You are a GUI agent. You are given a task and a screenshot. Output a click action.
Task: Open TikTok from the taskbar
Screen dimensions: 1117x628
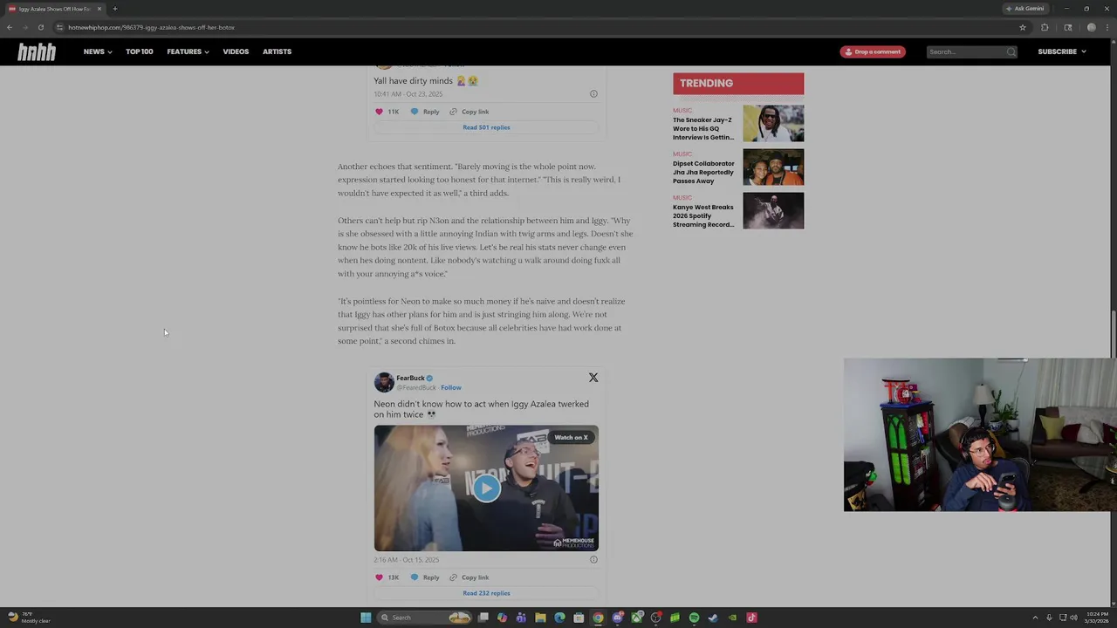[x=751, y=618]
